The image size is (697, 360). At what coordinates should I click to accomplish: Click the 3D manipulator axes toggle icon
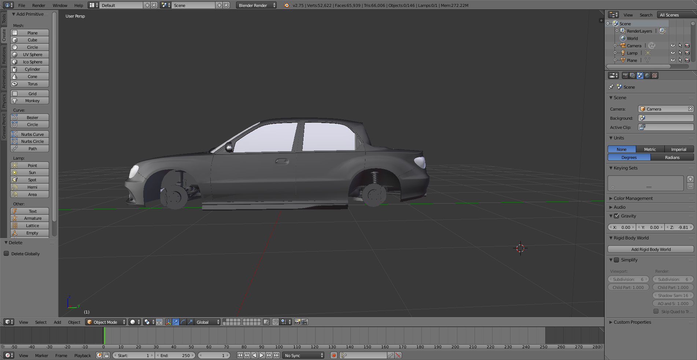[x=168, y=322]
